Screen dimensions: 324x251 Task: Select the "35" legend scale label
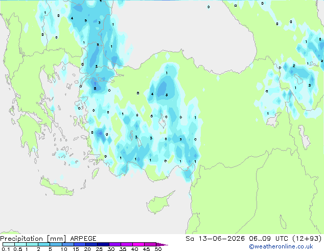point(123,249)
